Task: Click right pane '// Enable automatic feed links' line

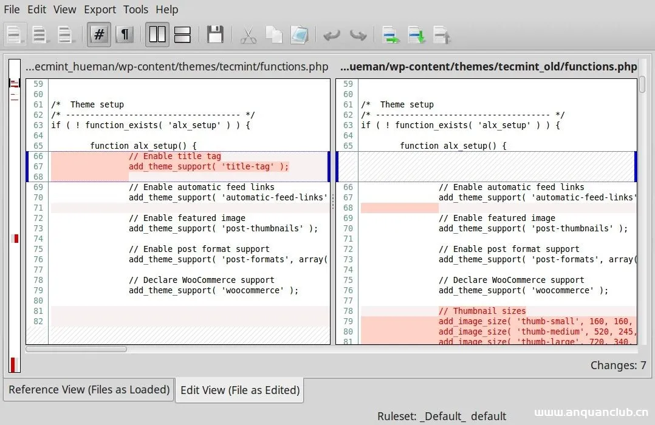Action: pos(512,187)
